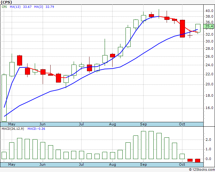
Task: Click Oct on the MACD panel time axis
Action: (182, 164)
